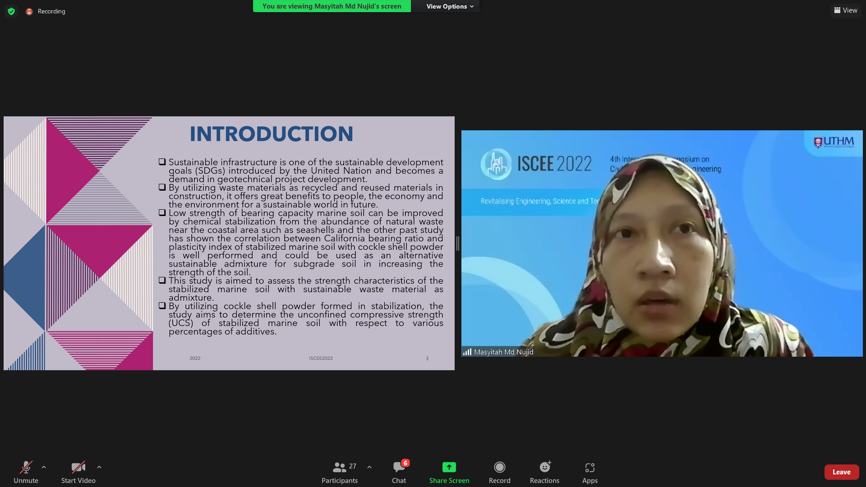Click the View layout button

(x=846, y=10)
